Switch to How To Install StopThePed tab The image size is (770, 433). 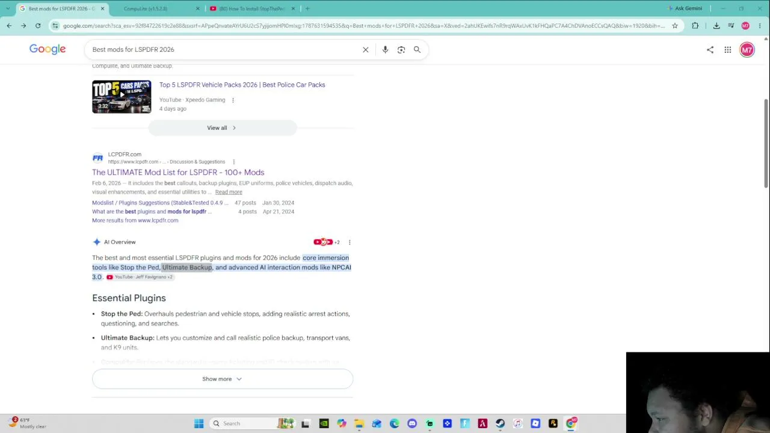251,8
